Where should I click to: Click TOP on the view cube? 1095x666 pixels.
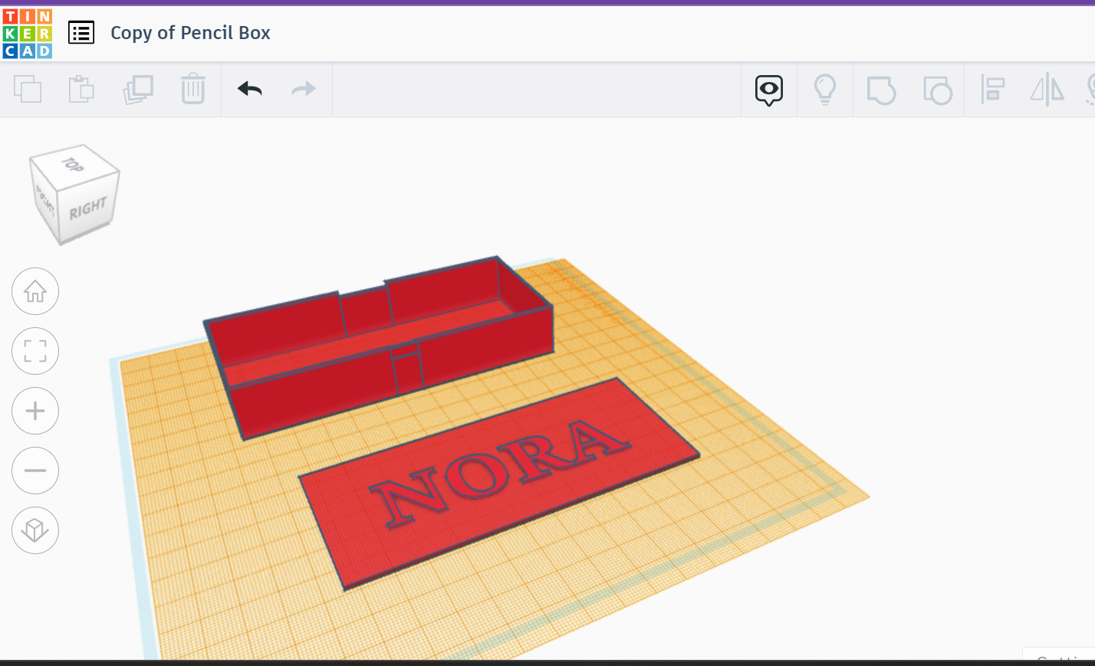pyautogui.click(x=74, y=163)
